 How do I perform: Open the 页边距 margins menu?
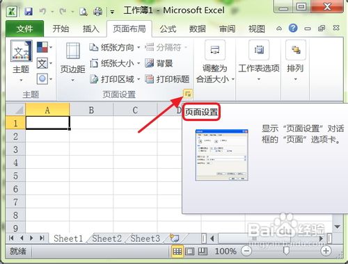72,62
